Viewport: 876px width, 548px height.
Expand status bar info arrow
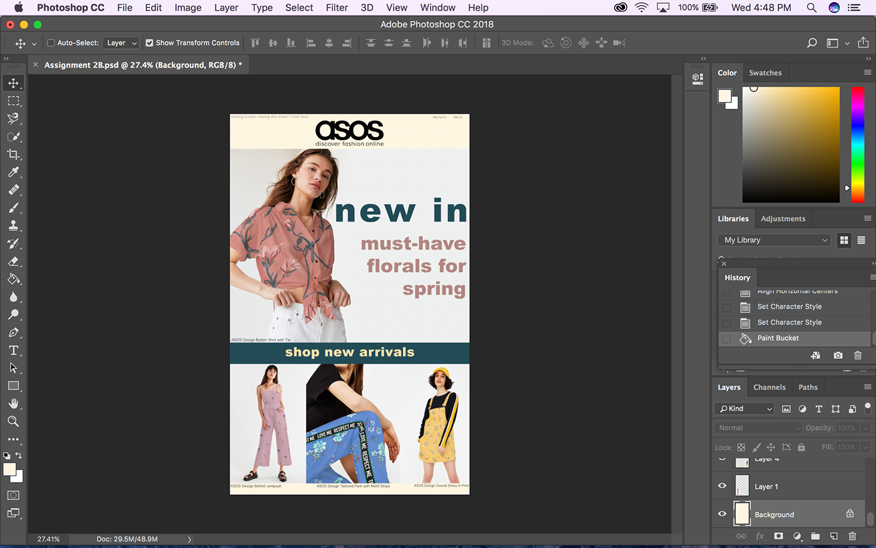(190, 539)
